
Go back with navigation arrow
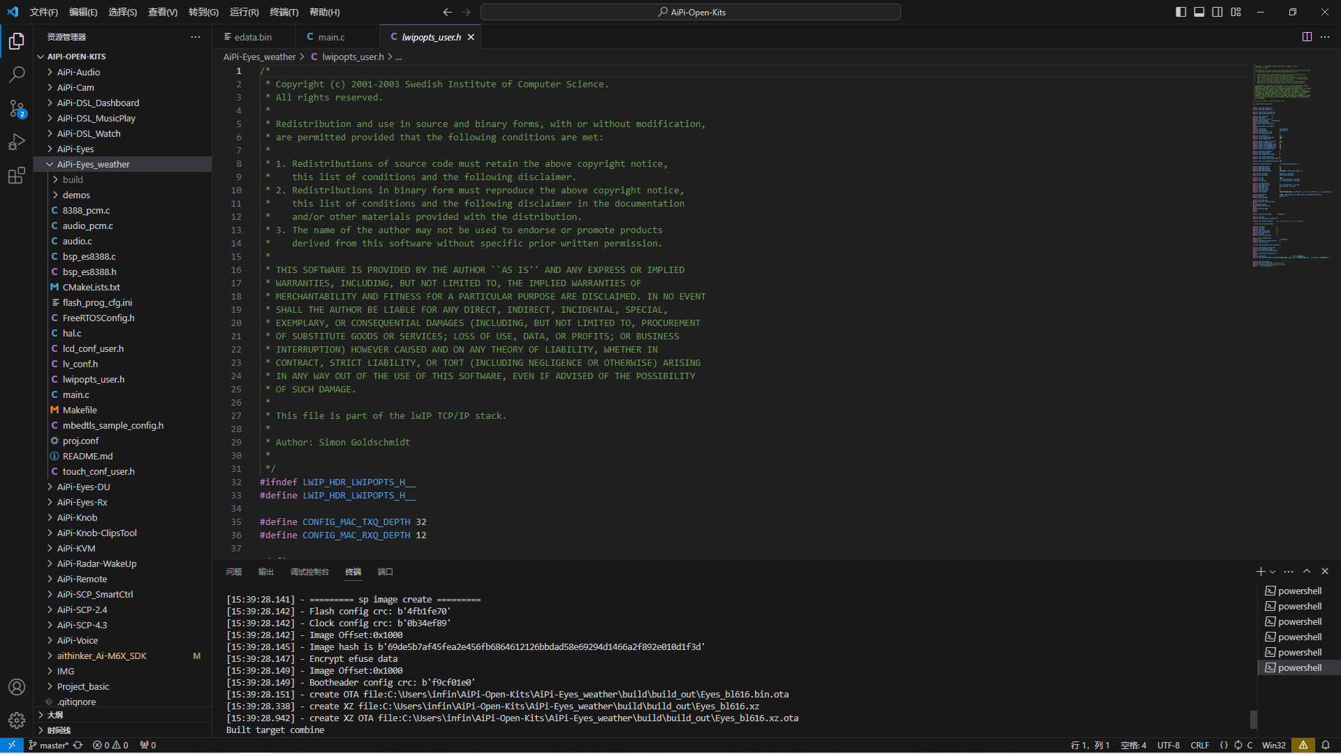click(448, 12)
